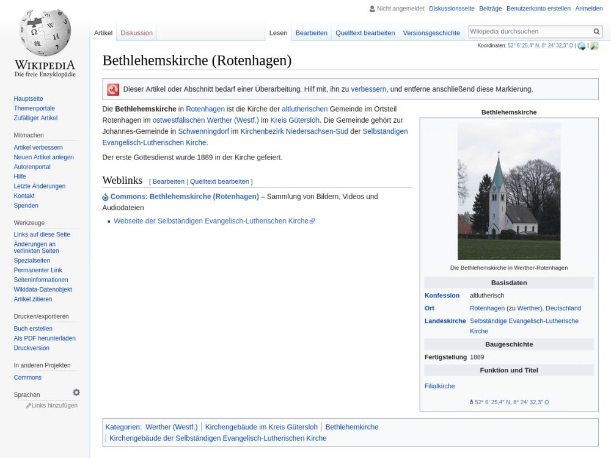Open the church photo thumbnail
Screen dimensions: 611x458
pos(508,191)
